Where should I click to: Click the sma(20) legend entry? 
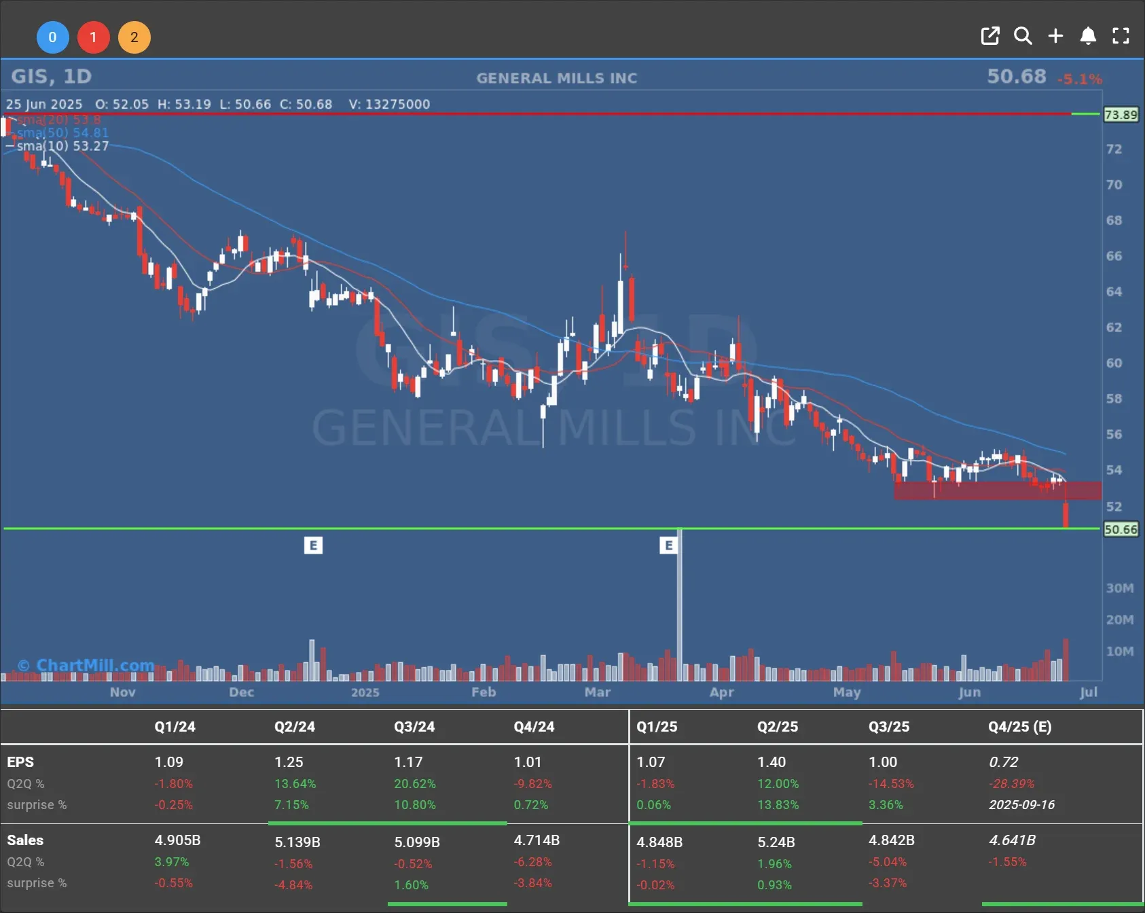[x=58, y=120]
